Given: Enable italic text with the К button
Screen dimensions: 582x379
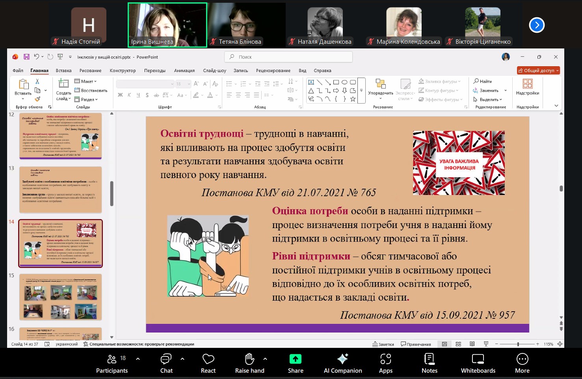Looking at the screenshot, I should tap(129, 95).
